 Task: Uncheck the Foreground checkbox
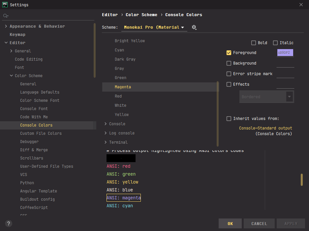tap(229, 53)
